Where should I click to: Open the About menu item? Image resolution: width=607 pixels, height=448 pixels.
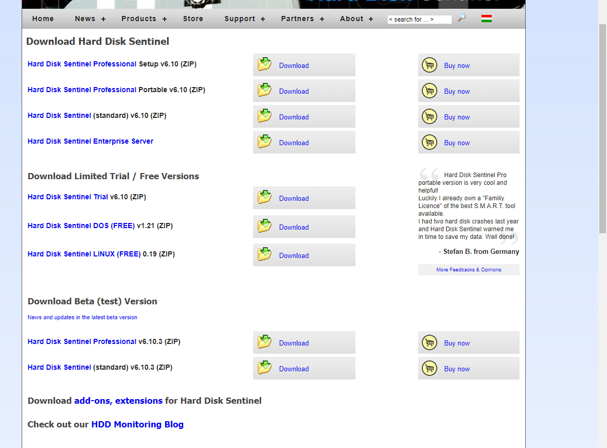click(351, 19)
